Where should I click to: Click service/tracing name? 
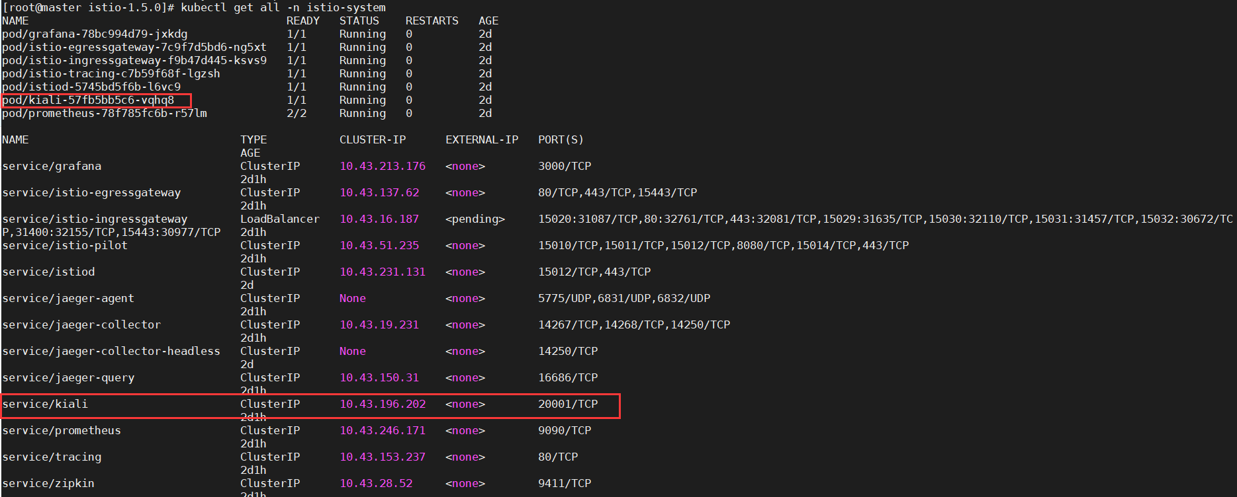click(x=52, y=457)
